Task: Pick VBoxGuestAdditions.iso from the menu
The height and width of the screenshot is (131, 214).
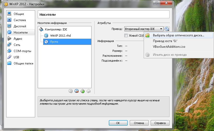Action: click(x=169, y=47)
